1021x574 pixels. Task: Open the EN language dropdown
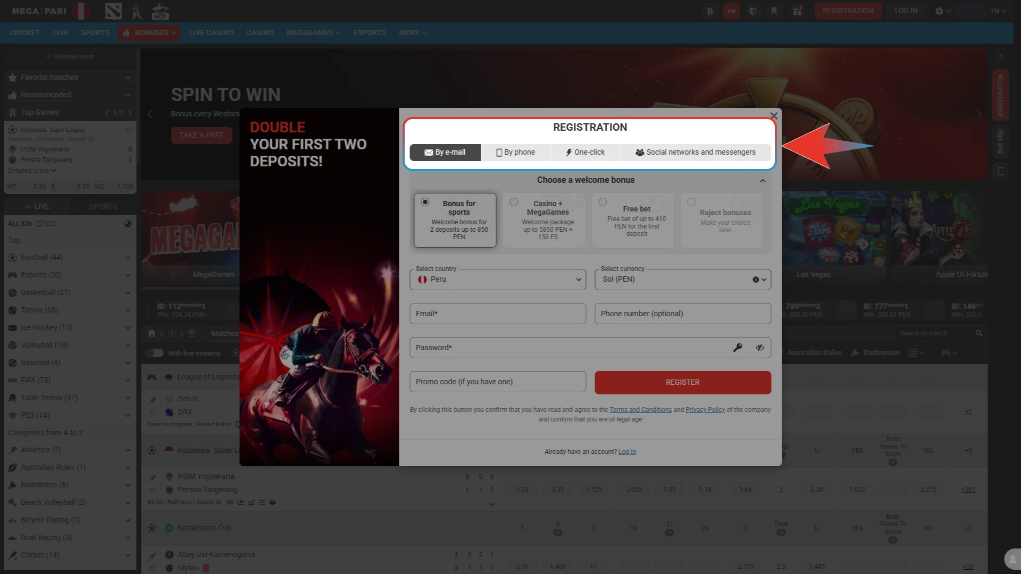(998, 11)
